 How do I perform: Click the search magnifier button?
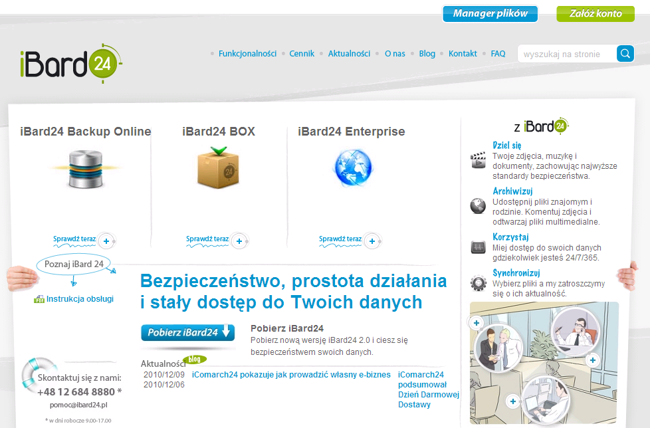pos(625,53)
